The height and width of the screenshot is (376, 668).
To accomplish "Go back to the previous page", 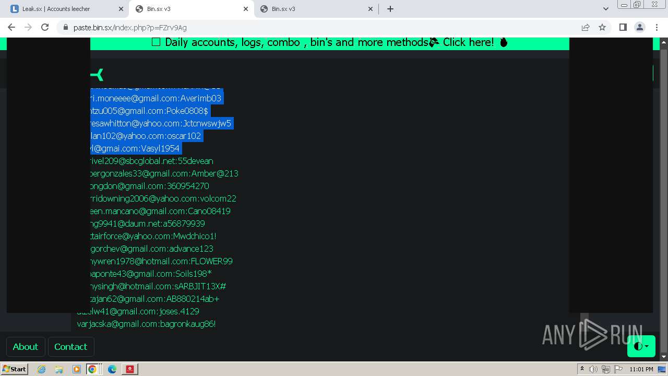I will coord(11,27).
